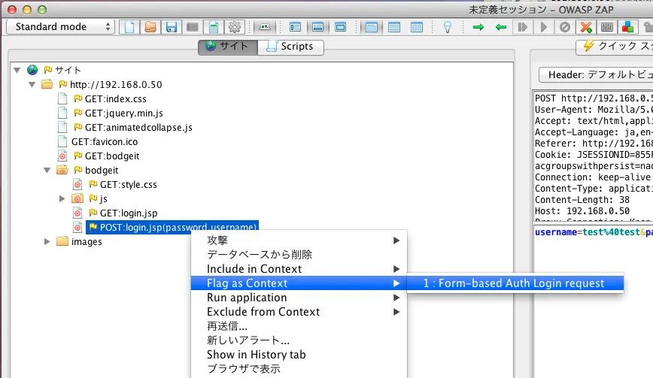The image size is (653, 378).
Task: Choose データベースから削除 from context menu
Action: point(299,255)
